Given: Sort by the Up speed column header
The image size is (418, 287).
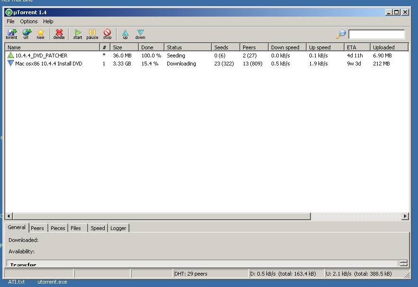Looking at the screenshot, I should [325, 47].
